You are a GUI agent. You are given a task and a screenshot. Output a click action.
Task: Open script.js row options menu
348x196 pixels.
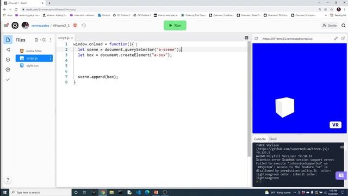(51, 58)
